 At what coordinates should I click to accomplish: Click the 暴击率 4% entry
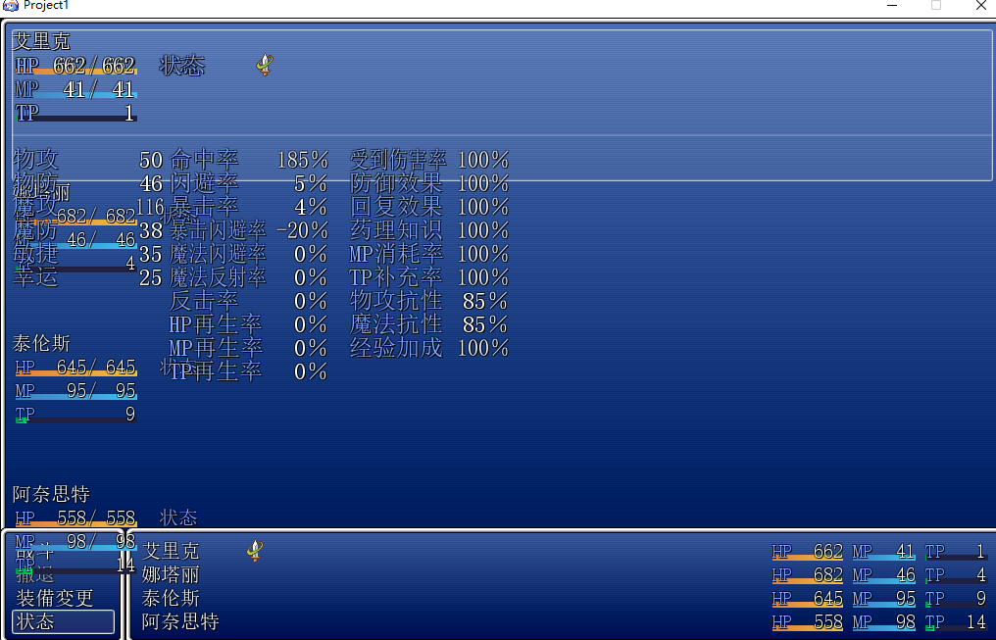click(x=249, y=207)
